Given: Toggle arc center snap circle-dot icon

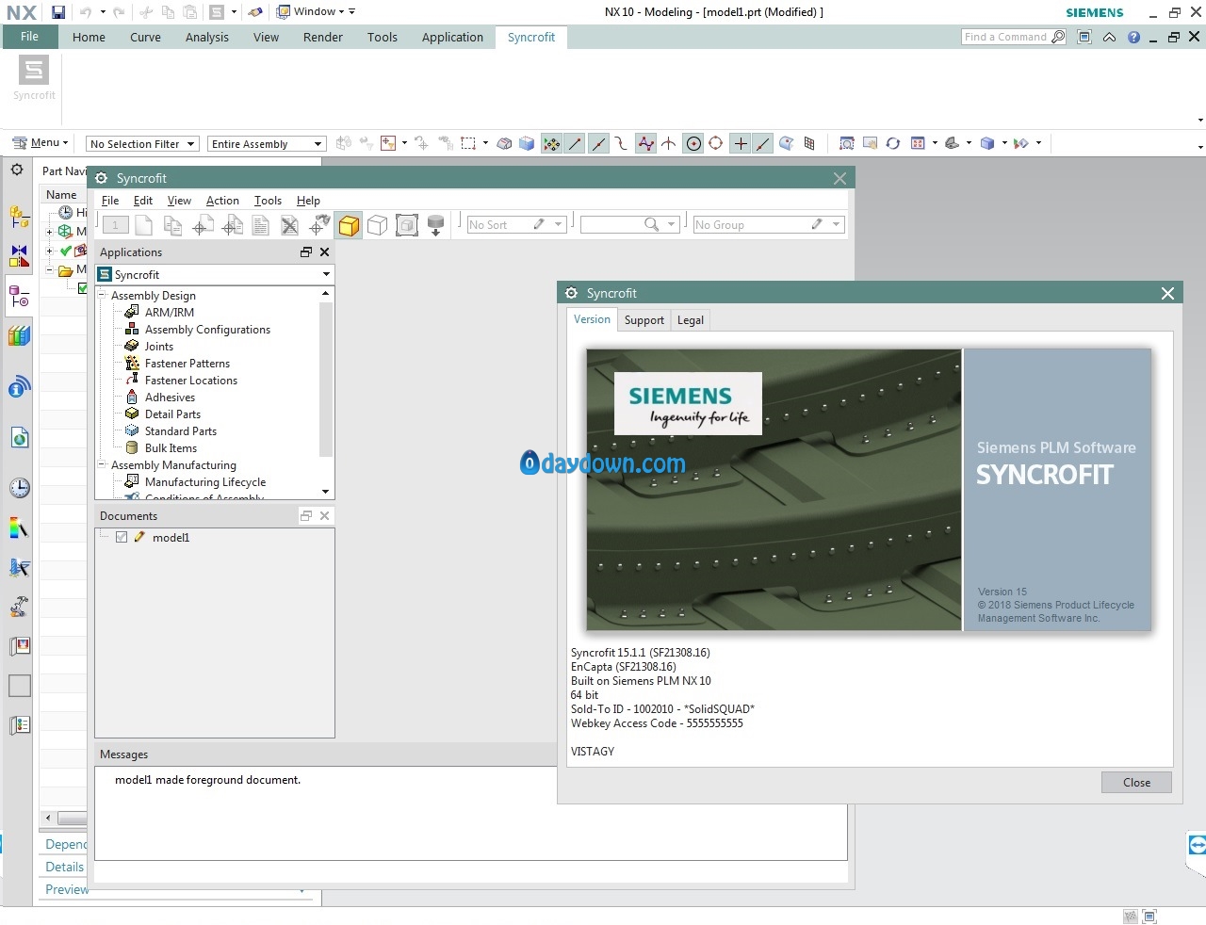Looking at the screenshot, I should coord(693,143).
